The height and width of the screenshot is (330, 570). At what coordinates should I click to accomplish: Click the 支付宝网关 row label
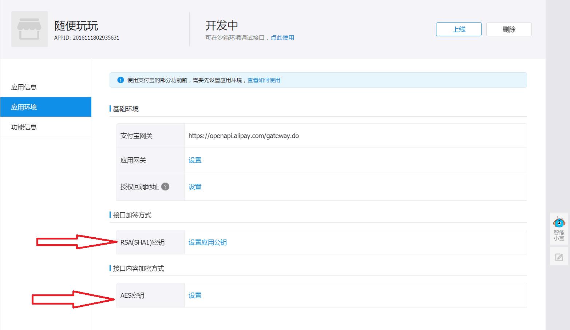tap(136, 136)
